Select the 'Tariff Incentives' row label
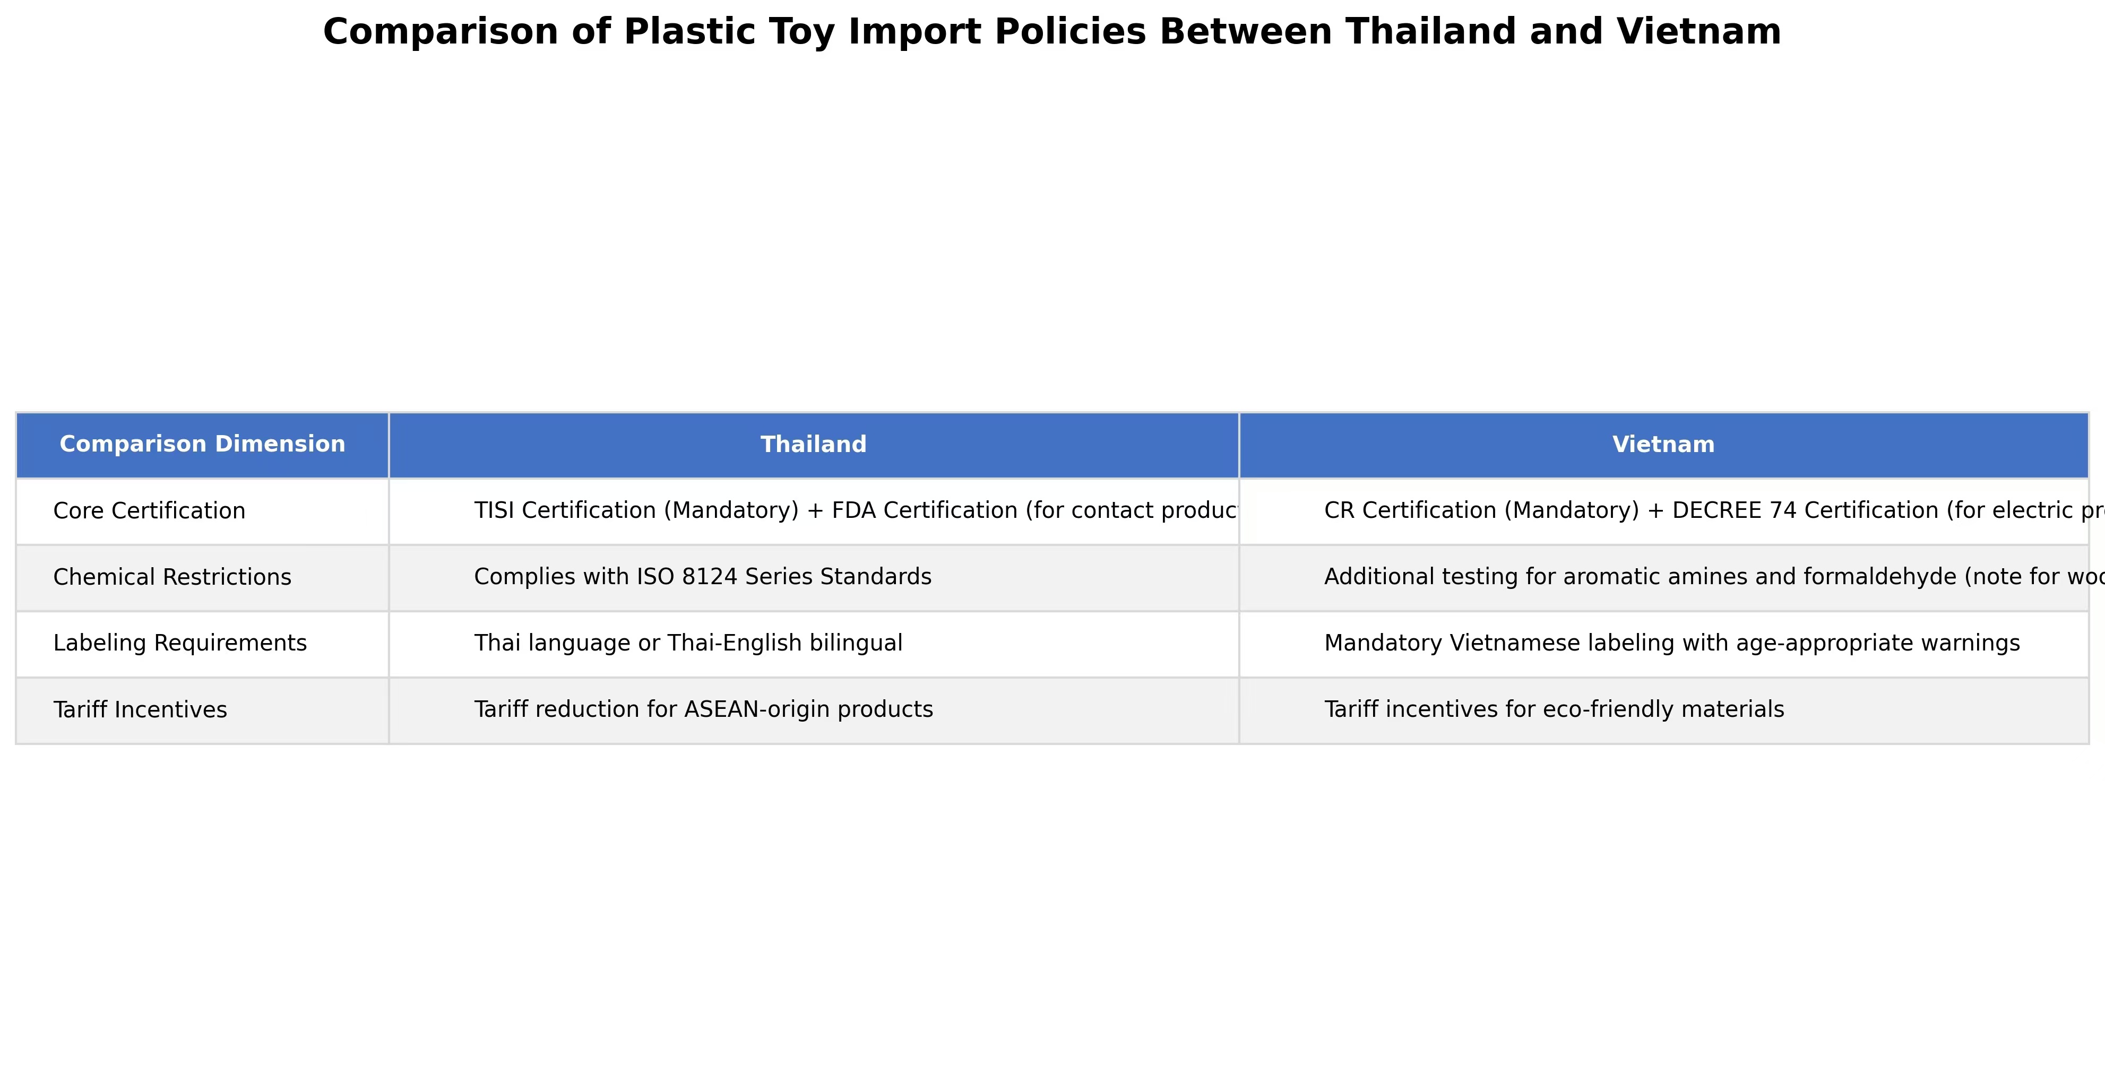This screenshot has width=2105, height=1084. pos(140,710)
